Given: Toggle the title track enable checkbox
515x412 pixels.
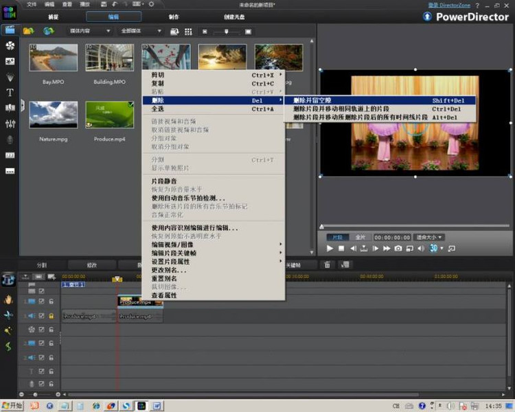Looking at the screenshot, I should tap(41, 371).
